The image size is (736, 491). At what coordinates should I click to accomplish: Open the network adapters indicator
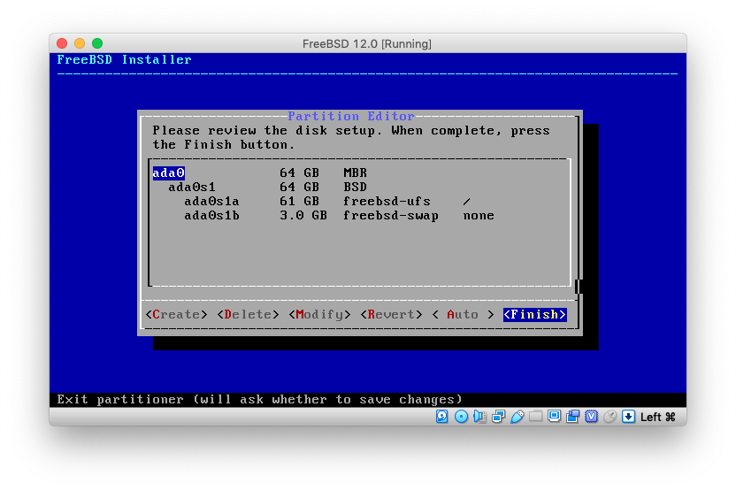pos(499,416)
